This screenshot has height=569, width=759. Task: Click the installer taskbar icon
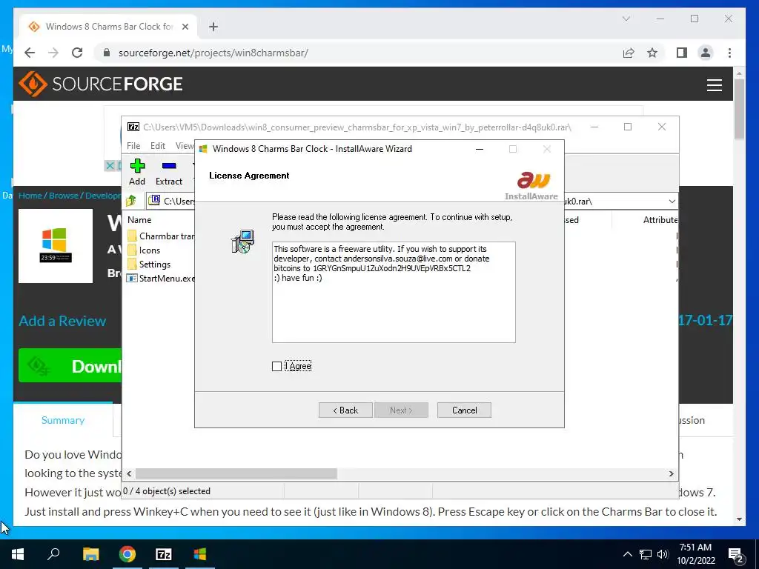[200, 554]
